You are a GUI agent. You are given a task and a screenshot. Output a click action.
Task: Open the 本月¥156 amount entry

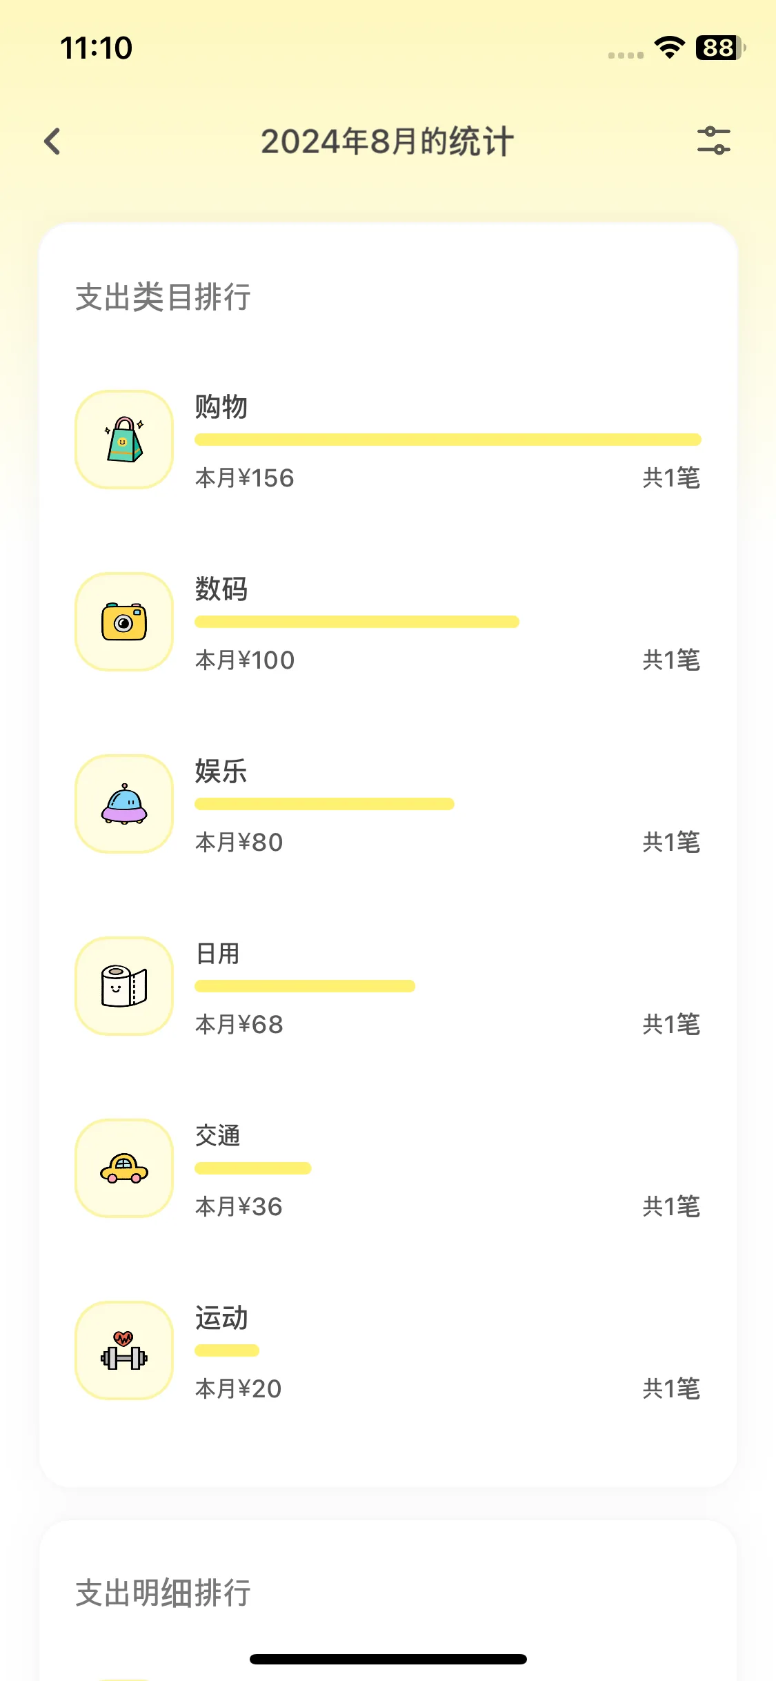[245, 478]
